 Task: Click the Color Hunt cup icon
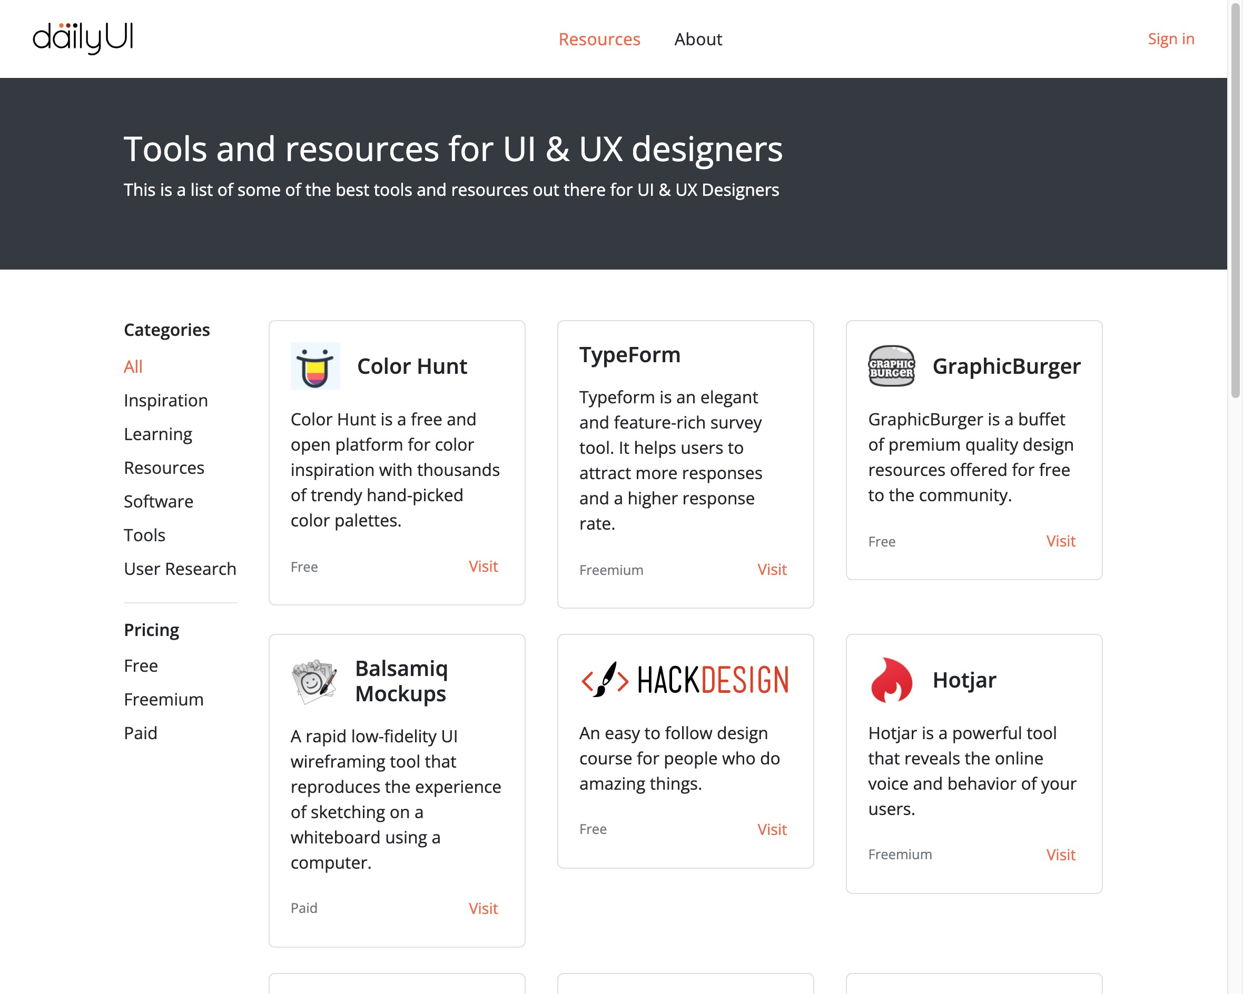tap(315, 366)
